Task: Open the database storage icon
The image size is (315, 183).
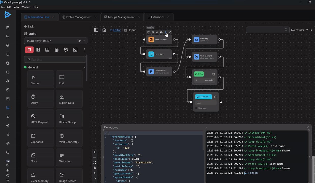Action: [56, 50]
